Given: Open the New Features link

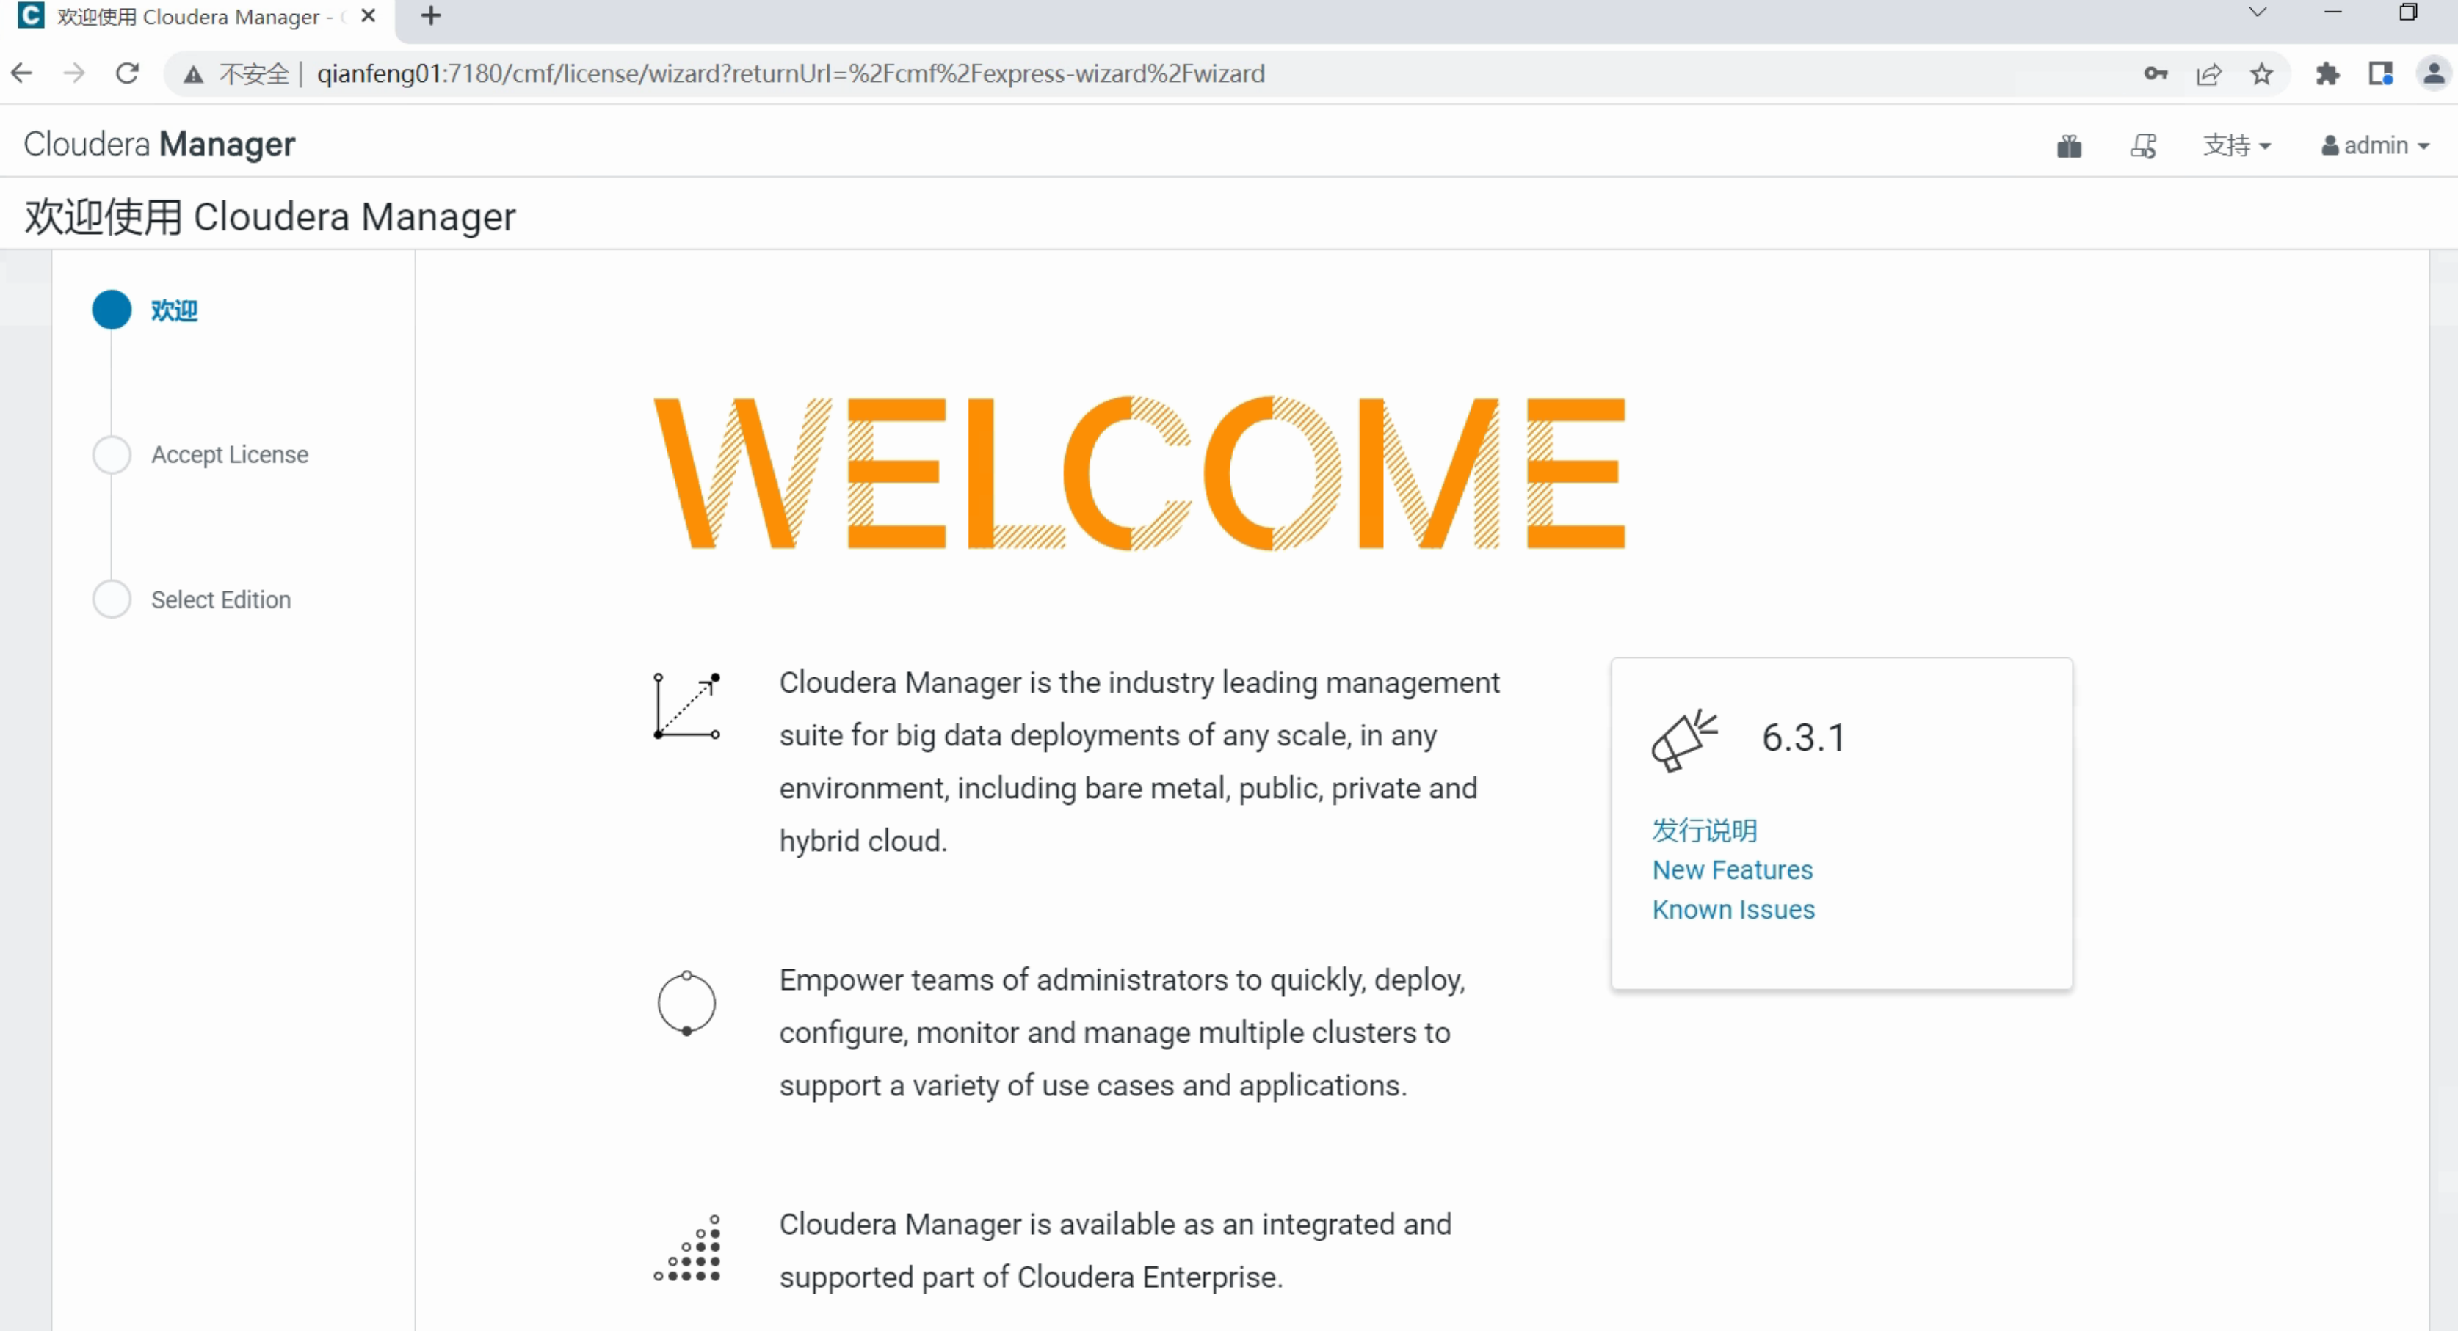Looking at the screenshot, I should [x=1732, y=869].
